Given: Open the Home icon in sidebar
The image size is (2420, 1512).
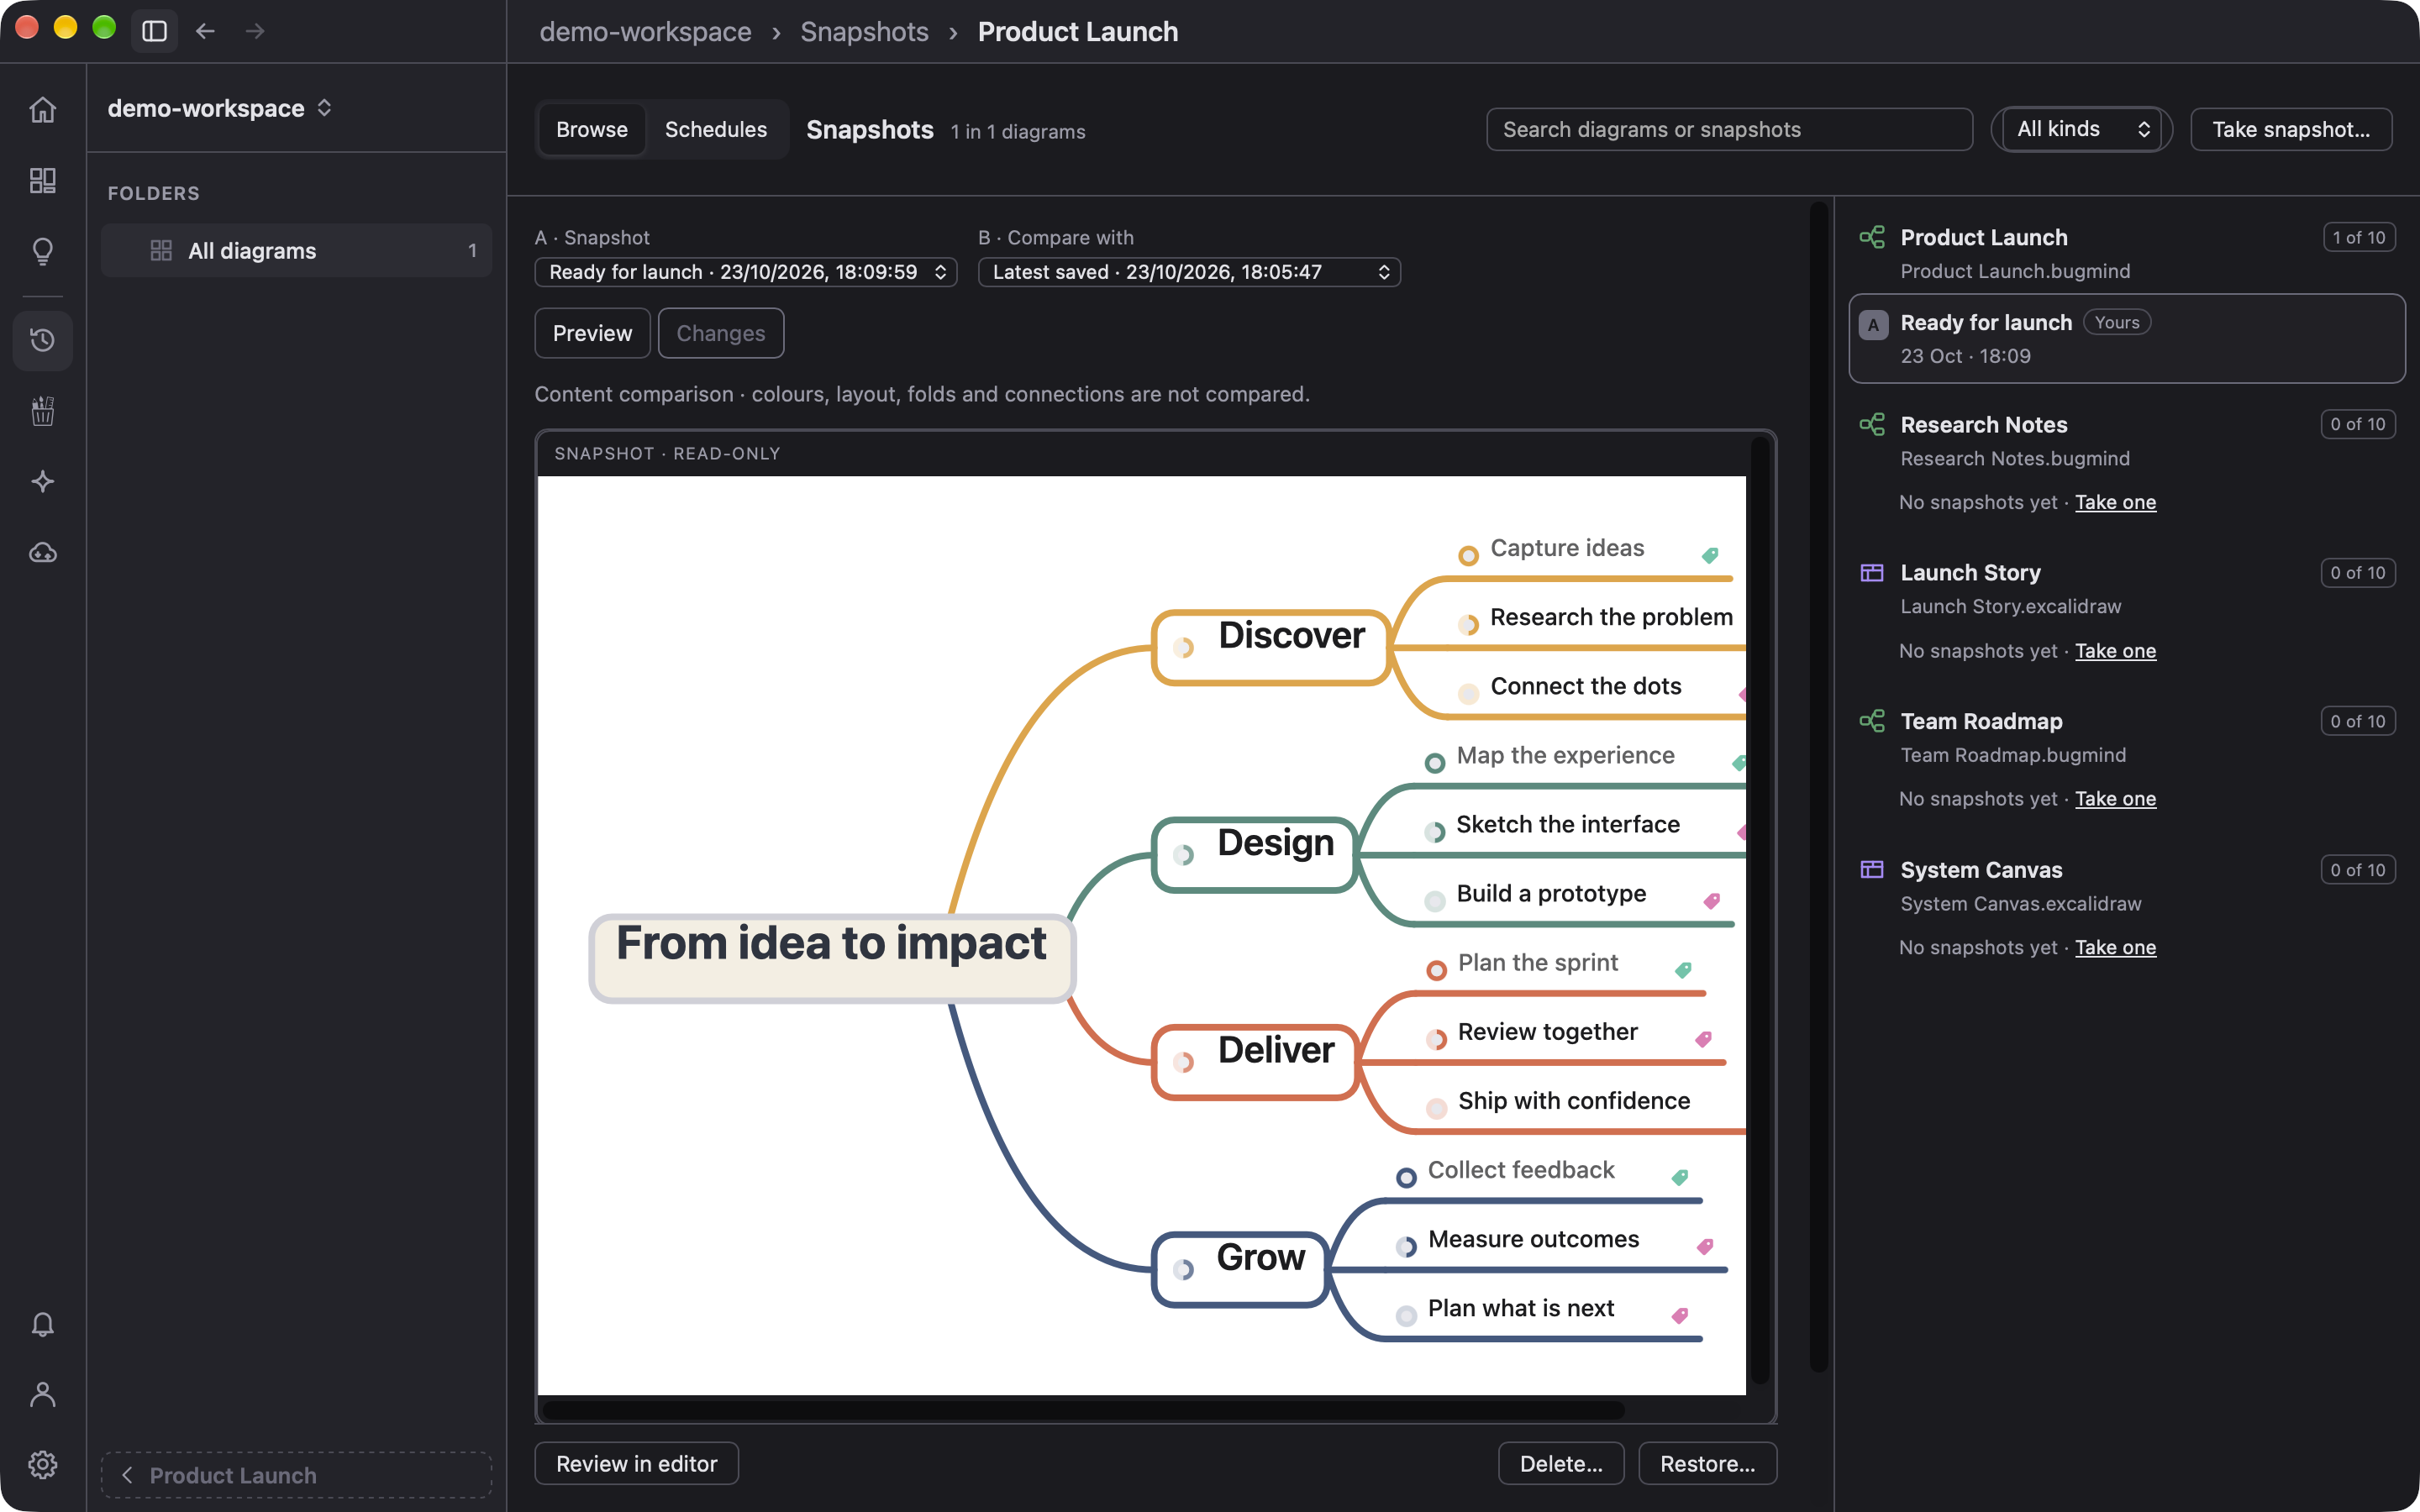Looking at the screenshot, I should click(42, 109).
